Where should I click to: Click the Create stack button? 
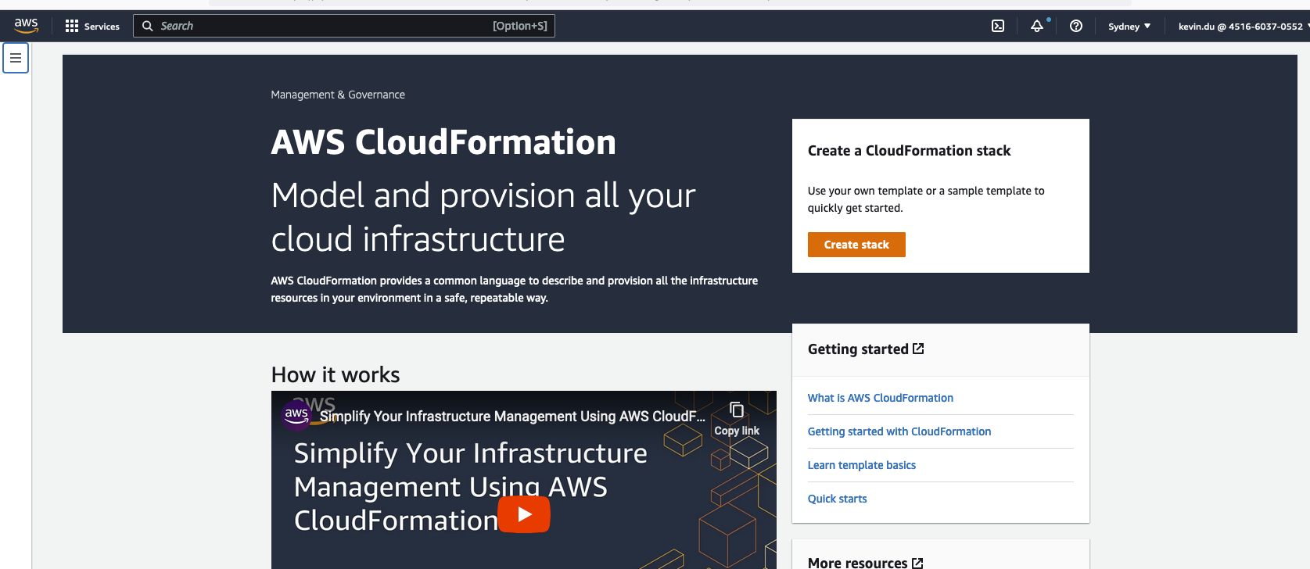click(856, 245)
